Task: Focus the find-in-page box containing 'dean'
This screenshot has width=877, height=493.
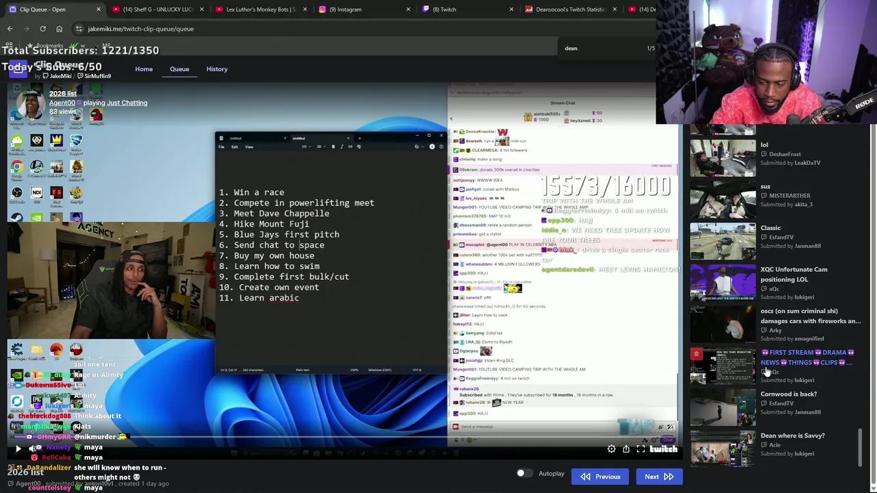Action: (x=600, y=48)
